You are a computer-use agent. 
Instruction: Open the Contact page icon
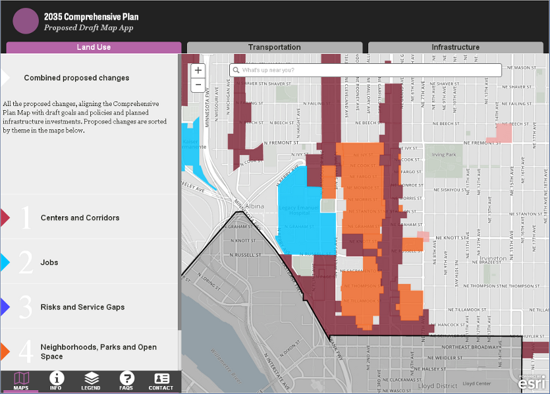point(161,381)
